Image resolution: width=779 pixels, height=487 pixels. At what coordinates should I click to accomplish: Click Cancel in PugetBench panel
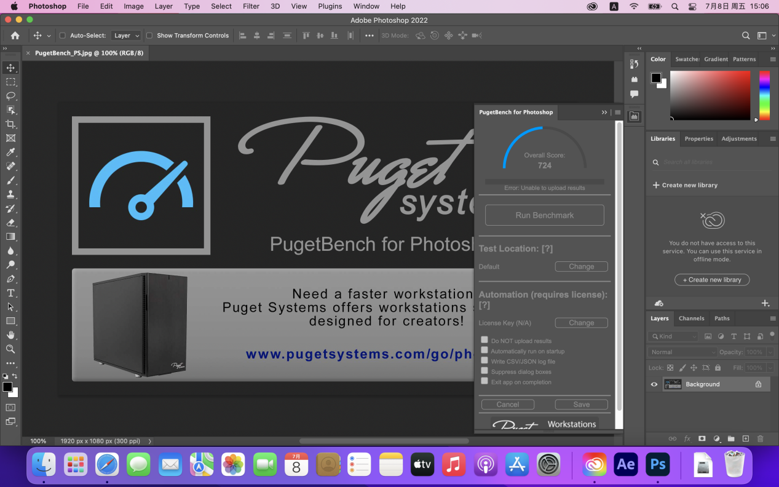tap(508, 405)
